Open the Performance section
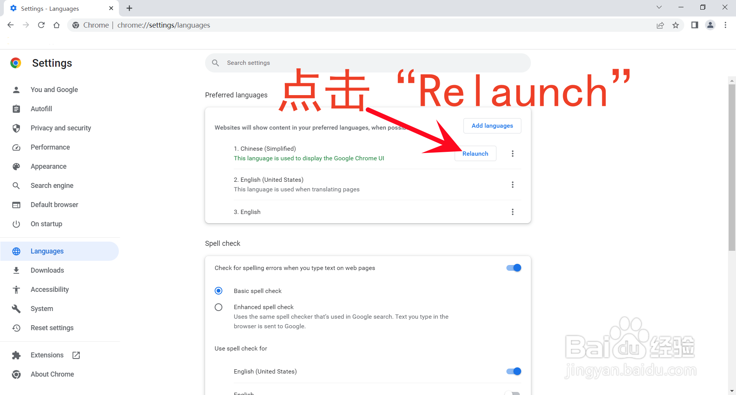The width and height of the screenshot is (736, 395). [x=59, y=147]
